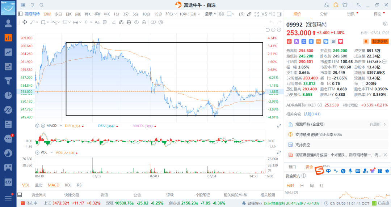The width and height of the screenshot is (391, 207).
Task: Add a comment bubble annotation
Action: 105,22
